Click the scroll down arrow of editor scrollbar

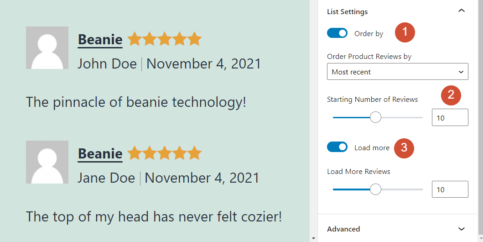coord(314,238)
